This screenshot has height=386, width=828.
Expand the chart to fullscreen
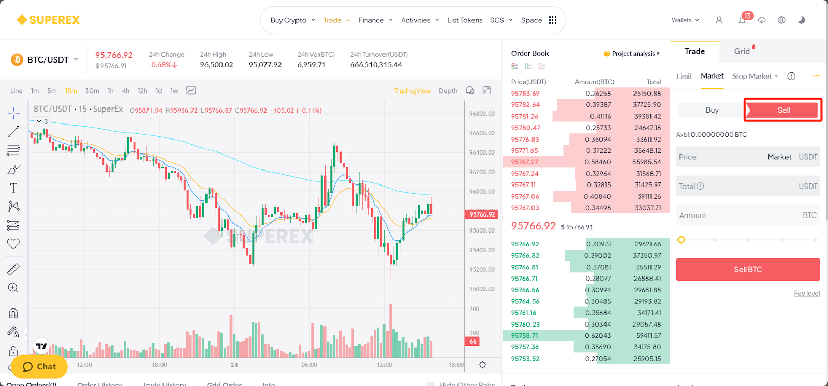pyautogui.click(x=487, y=90)
